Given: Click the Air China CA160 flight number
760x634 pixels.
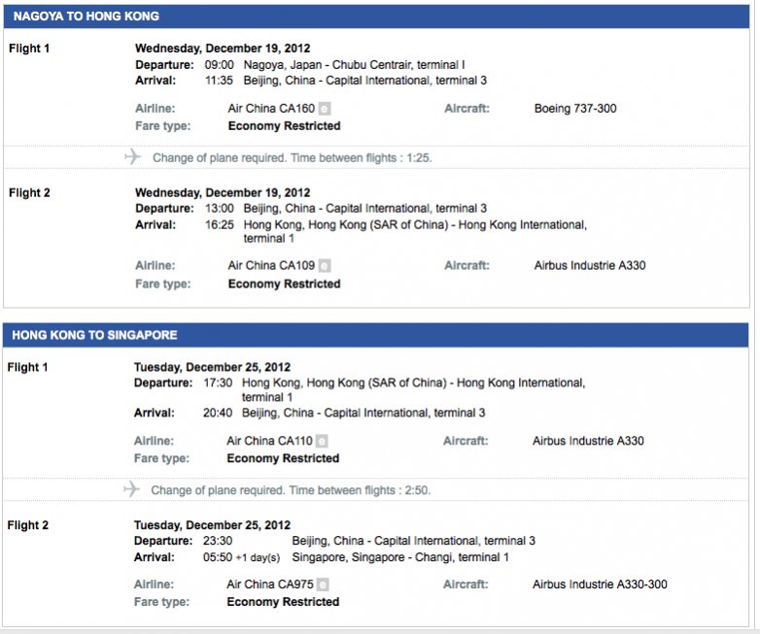Looking at the screenshot, I should point(271,109).
